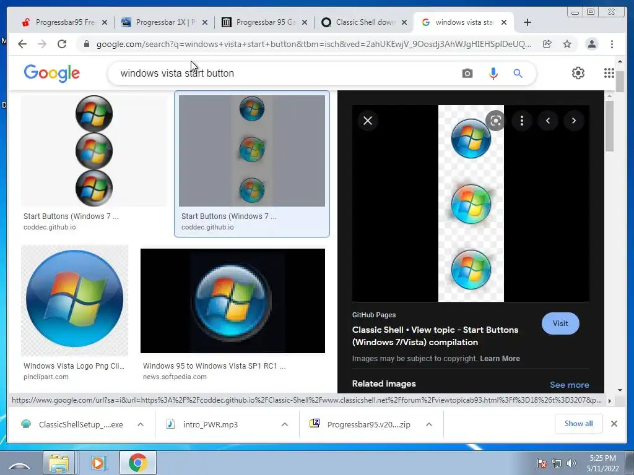Open a new browser tab
The width and height of the screenshot is (634, 475).
(528, 23)
